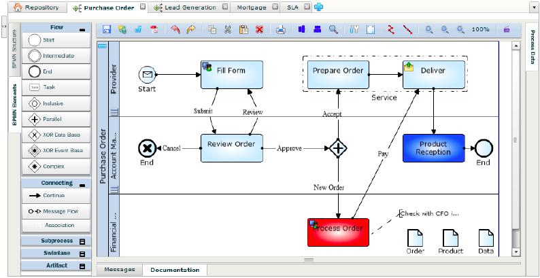Toggle the left sidebar collapse handle

point(3,27)
